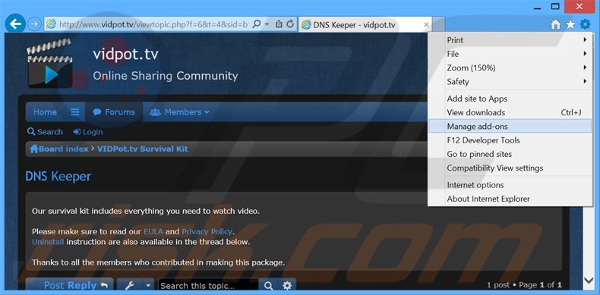Click the compatibility view icon in address bar
Screen dimensions: 600x295
click(x=279, y=24)
